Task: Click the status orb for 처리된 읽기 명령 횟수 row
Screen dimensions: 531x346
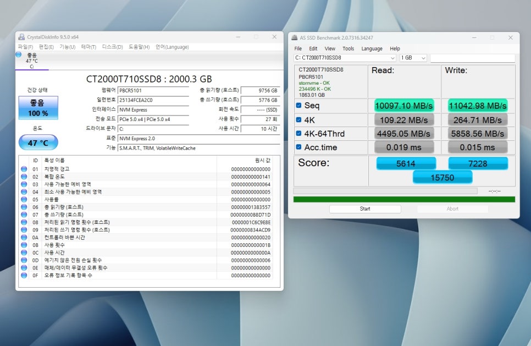Action: [x=24, y=222]
